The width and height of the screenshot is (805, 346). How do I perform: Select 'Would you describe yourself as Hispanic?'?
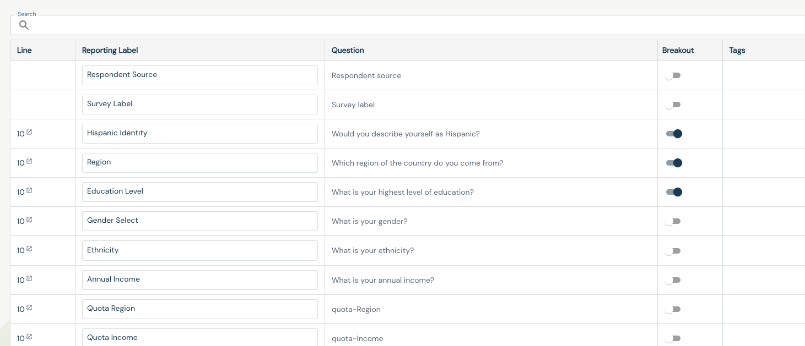point(406,134)
